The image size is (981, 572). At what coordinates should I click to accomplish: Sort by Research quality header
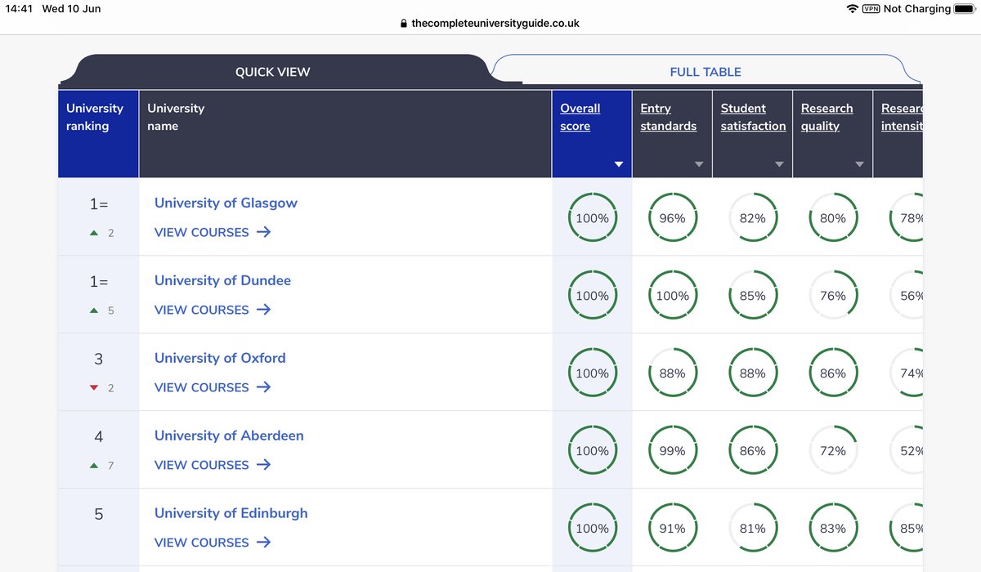(826, 117)
